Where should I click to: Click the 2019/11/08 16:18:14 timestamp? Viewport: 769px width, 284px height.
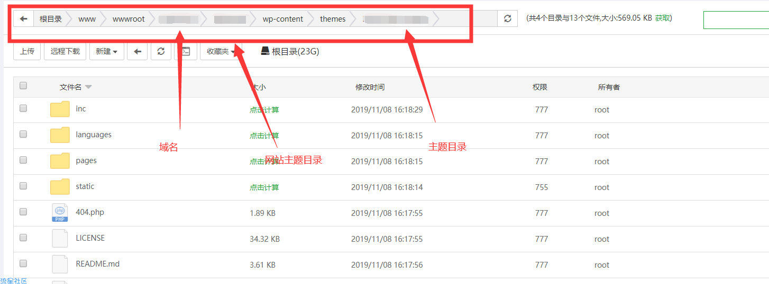tap(387, 187)
